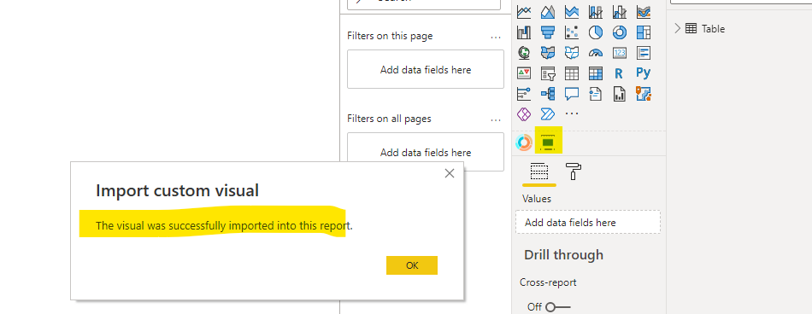Click the Drill through heading
Image resolution: width=812 pixels, height=314 pixels.
click(563, 255)
